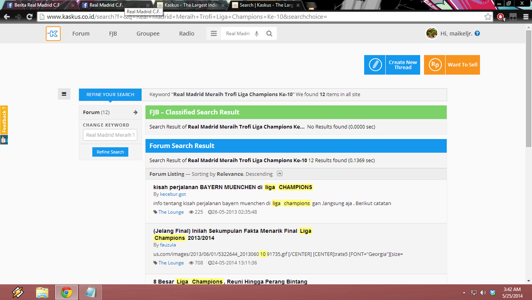
Task: Click the Chrome forward arrow
Action: (18, 17)
